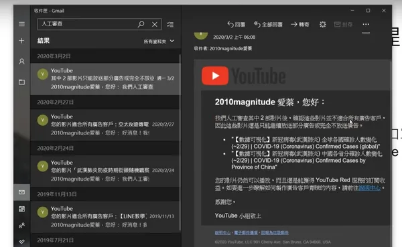Image resolution: width=402 pixels, height=247 pixels.
Task: Open the YouTube email dated 3/2
Action: point(105,79)
